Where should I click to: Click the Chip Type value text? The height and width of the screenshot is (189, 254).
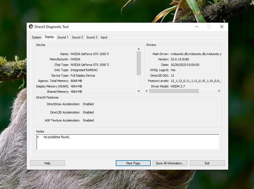click(90, 65)
